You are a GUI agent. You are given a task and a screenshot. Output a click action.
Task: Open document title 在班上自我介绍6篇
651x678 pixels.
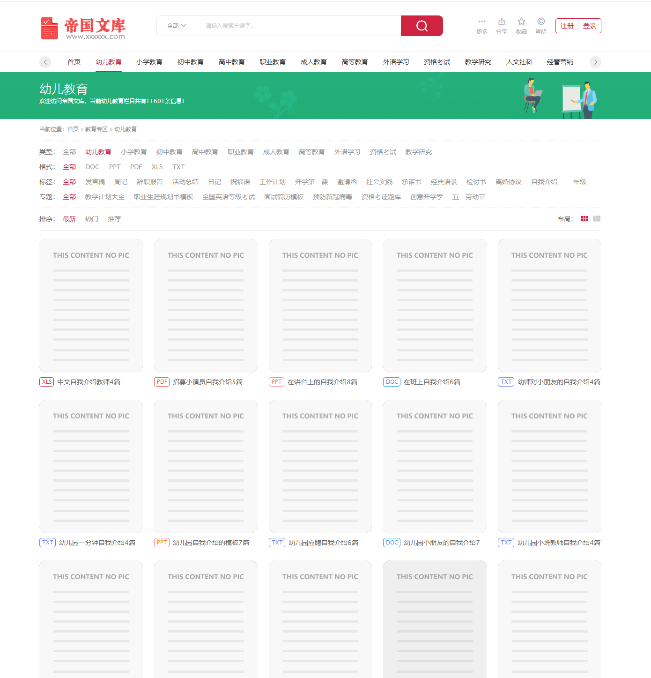[432, 382]
